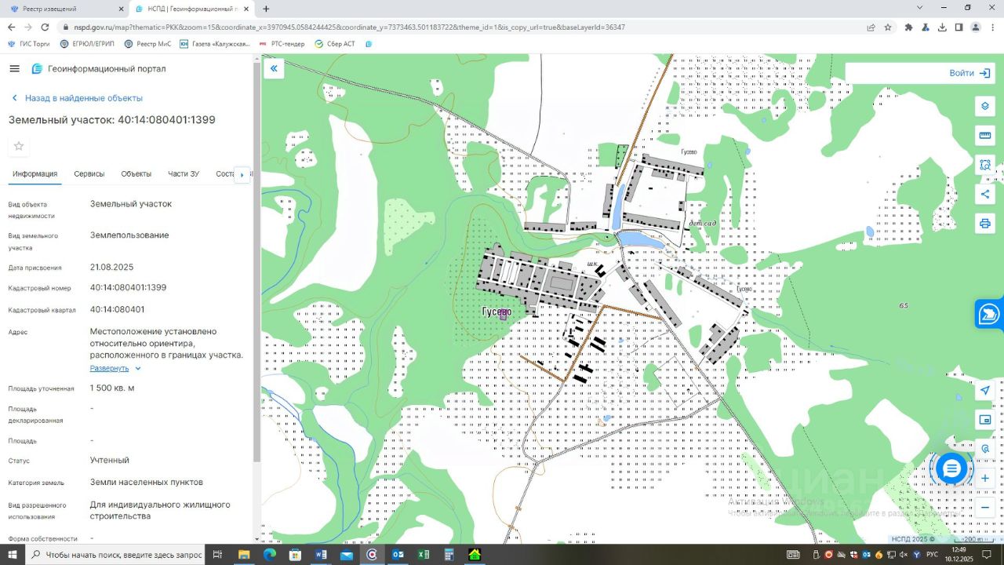Reload the page in the browser
Screen dimensions: 1004x565
pos(45,27)
